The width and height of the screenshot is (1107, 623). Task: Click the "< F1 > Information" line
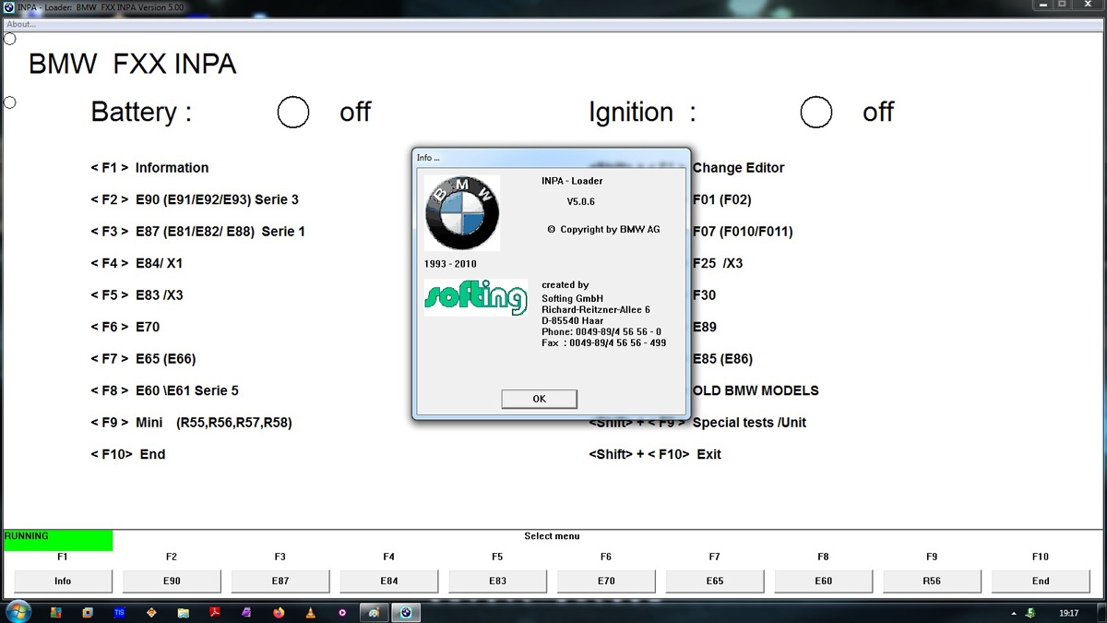pos(149,168)
